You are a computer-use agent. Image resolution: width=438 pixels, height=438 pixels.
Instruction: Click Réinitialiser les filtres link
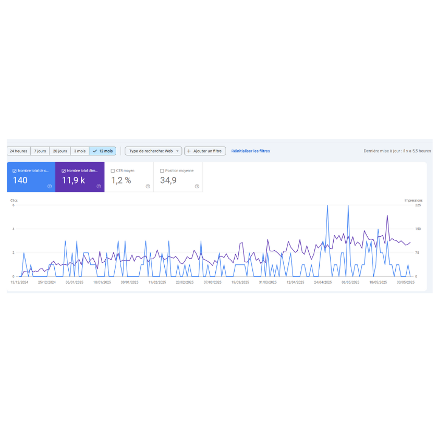click(x=251, y=151)
